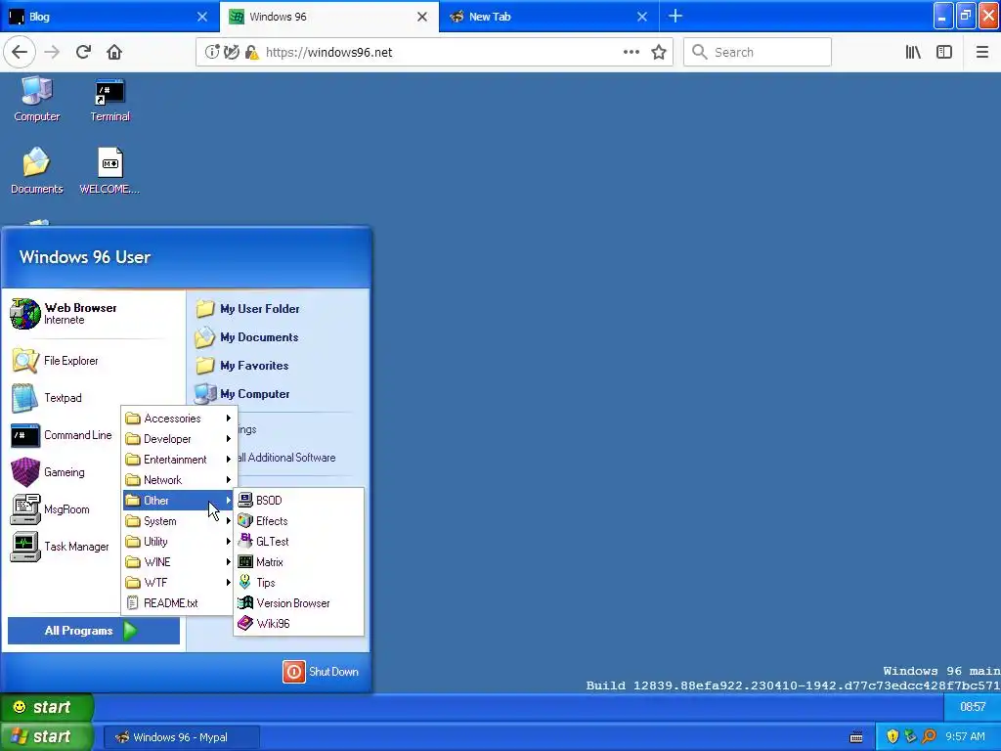
Task: Expand the WINE programs folder
Action: [x=179, y=562]
